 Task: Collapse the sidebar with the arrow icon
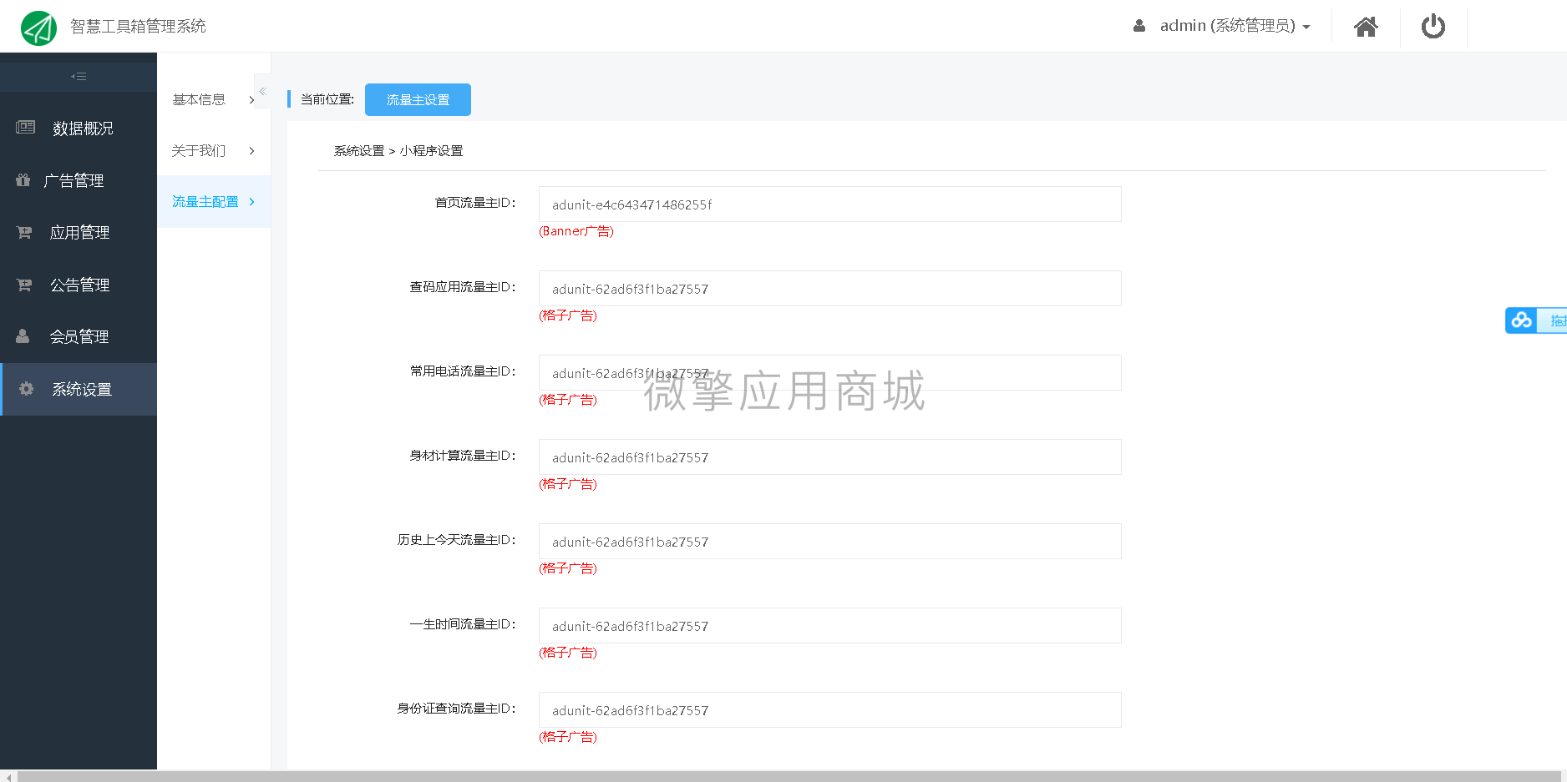(x=79, y=75)
